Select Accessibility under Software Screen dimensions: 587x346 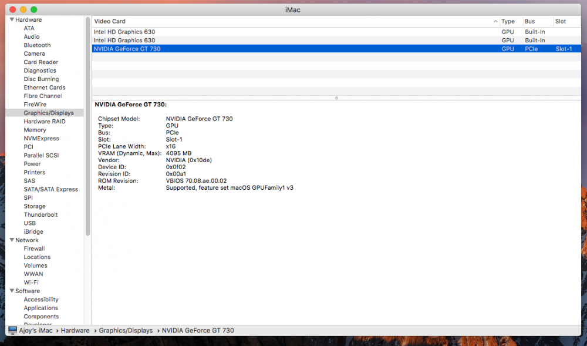point(41,300)
